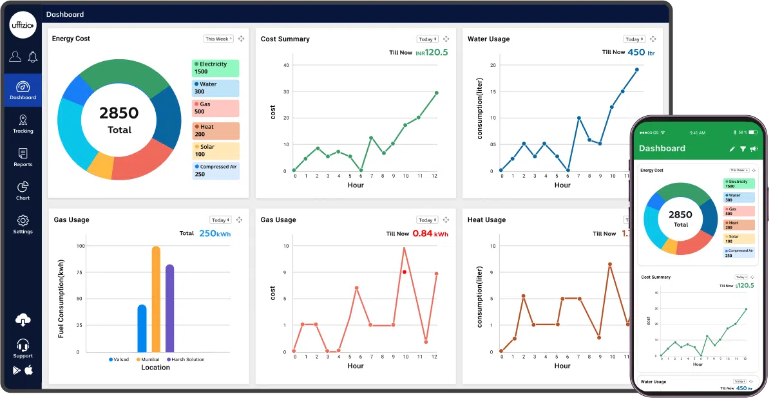Open Settings from the sidebar

(23, 224)
